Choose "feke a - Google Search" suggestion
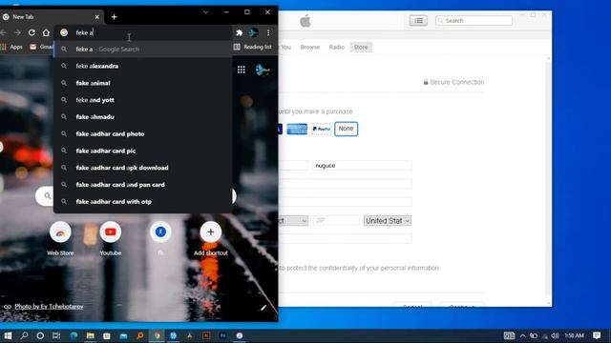 point(143,49)
